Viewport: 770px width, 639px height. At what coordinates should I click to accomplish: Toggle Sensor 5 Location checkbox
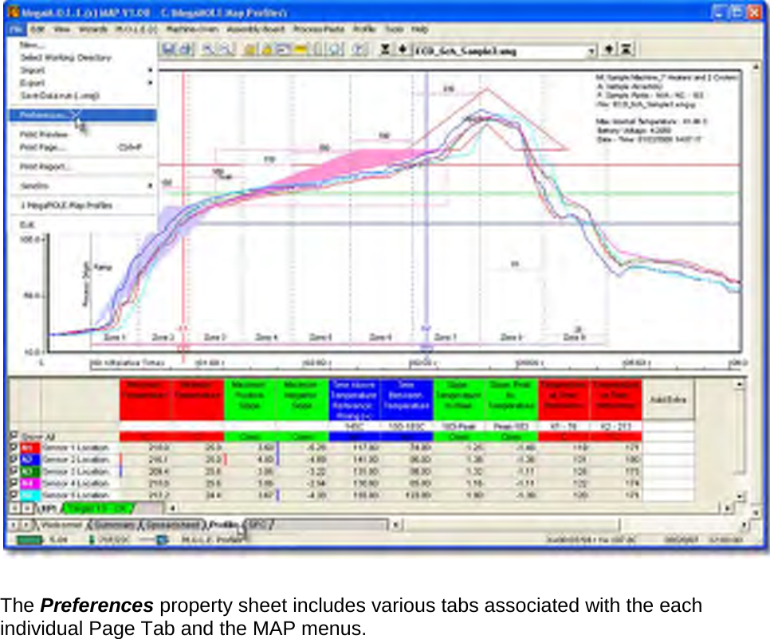tap(14, 494)
